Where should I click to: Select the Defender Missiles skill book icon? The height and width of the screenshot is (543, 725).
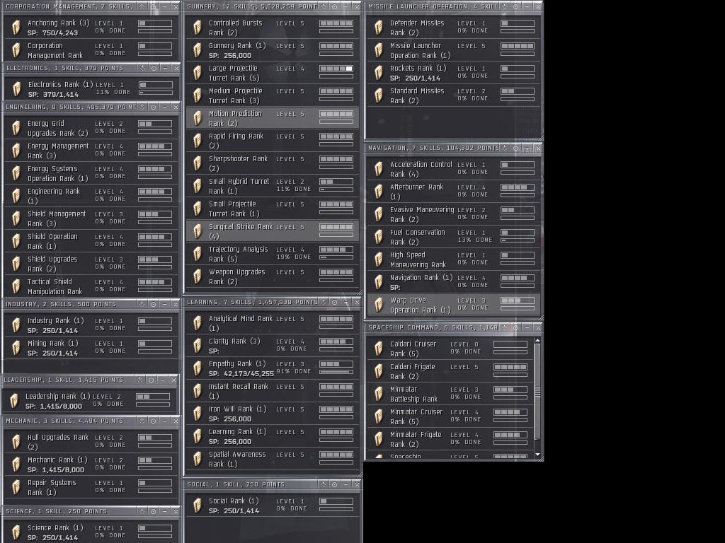coord(379,28)
